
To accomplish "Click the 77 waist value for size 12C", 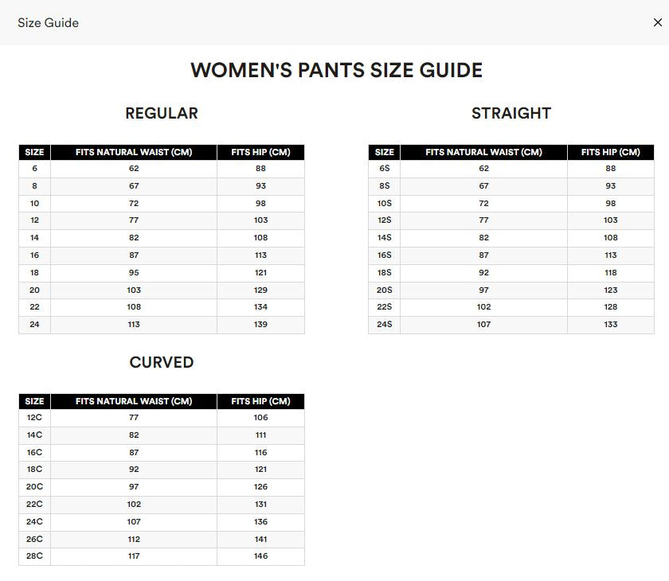I will (133, 419).
